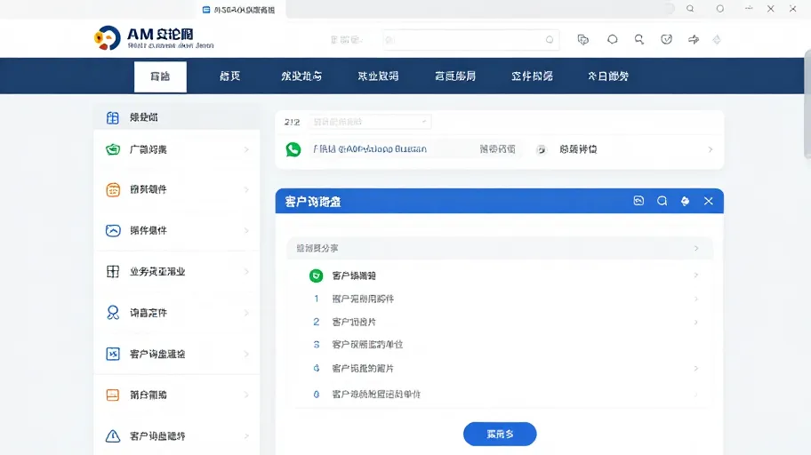Click the vertical scrollbar at the right edge
Screen dimensions: 811x455
pos(807,103)
